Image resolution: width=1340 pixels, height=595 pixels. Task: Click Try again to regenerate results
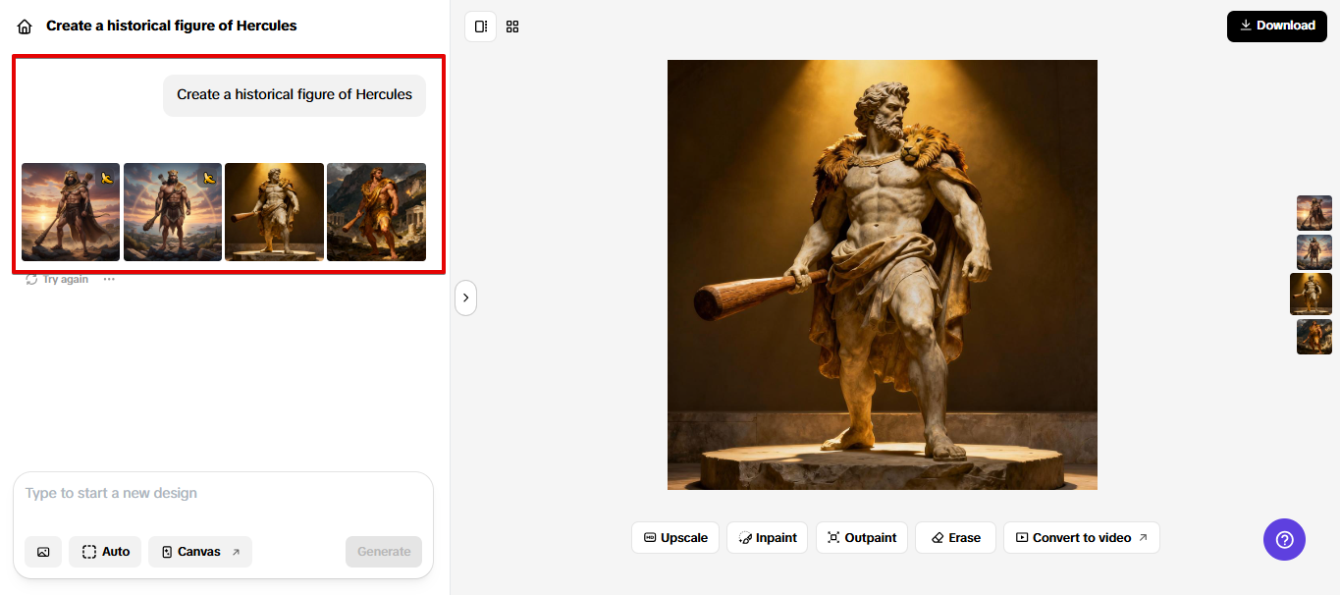click(x=56, y=279)
